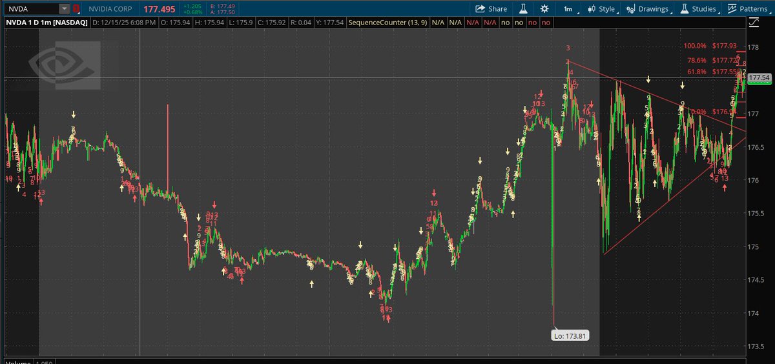
Task: Click the 173.5 price axis label
Action: (756, 347)
